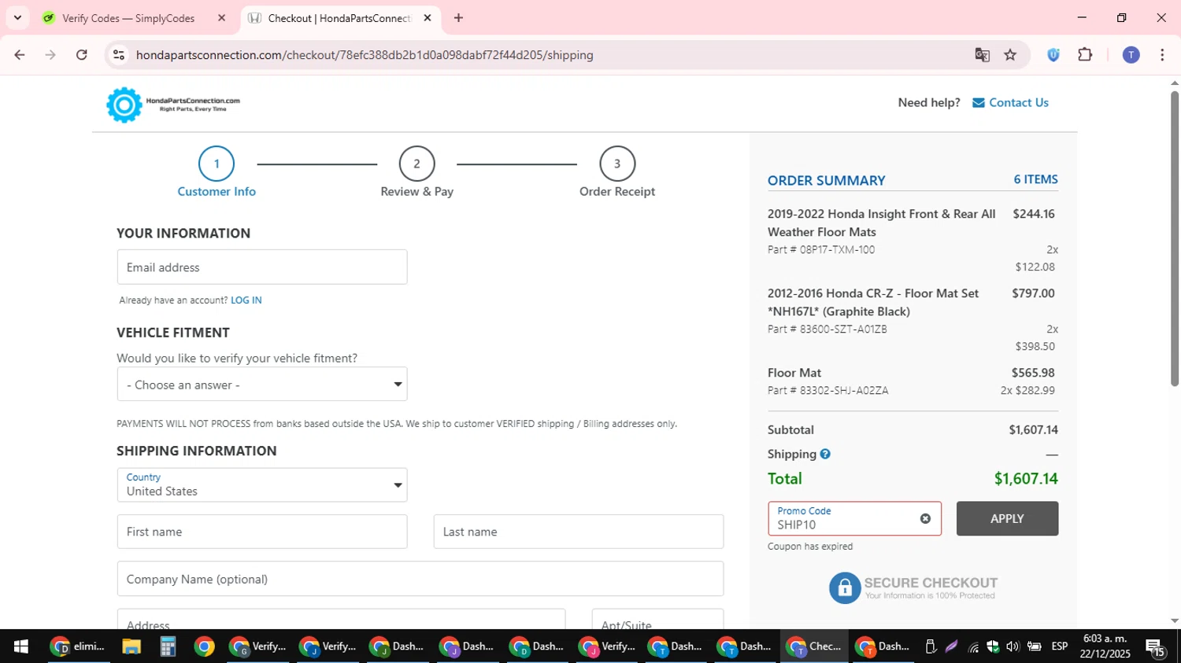Close the Verify Codes SimplyCodes tab
Viewport: 1181px width, 663px height.
[x=221, y=18]
